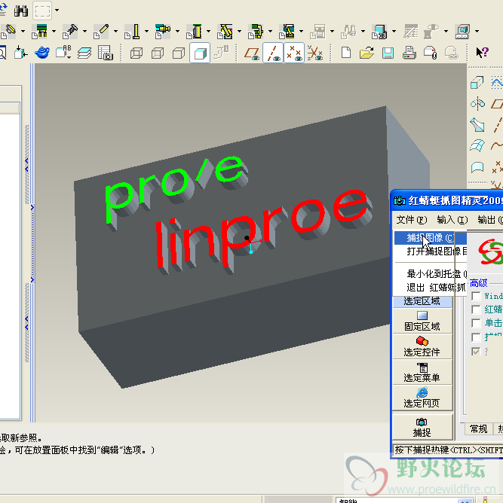This screenshot has width=503, height=503.
Task: Open 输入(I) menu in capture window
Action: click(x=452, y=220)
